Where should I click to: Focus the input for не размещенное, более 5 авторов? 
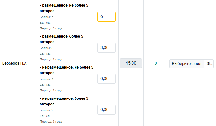point(106,110)
